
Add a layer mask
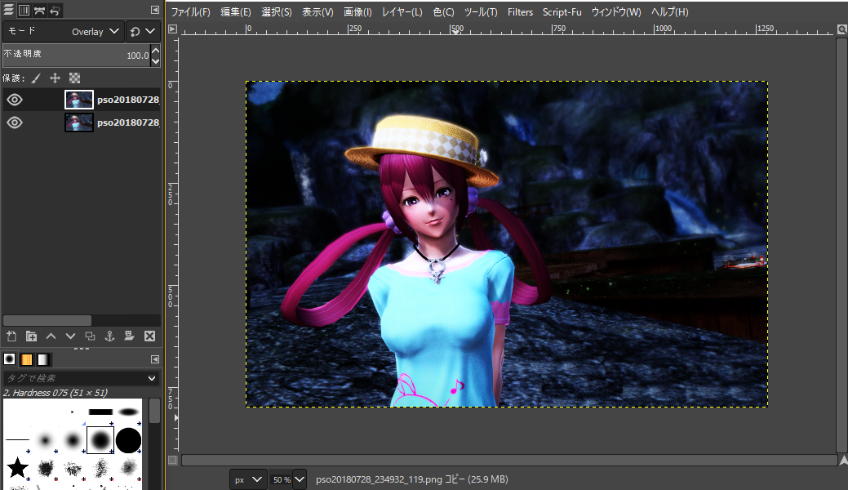129,336
